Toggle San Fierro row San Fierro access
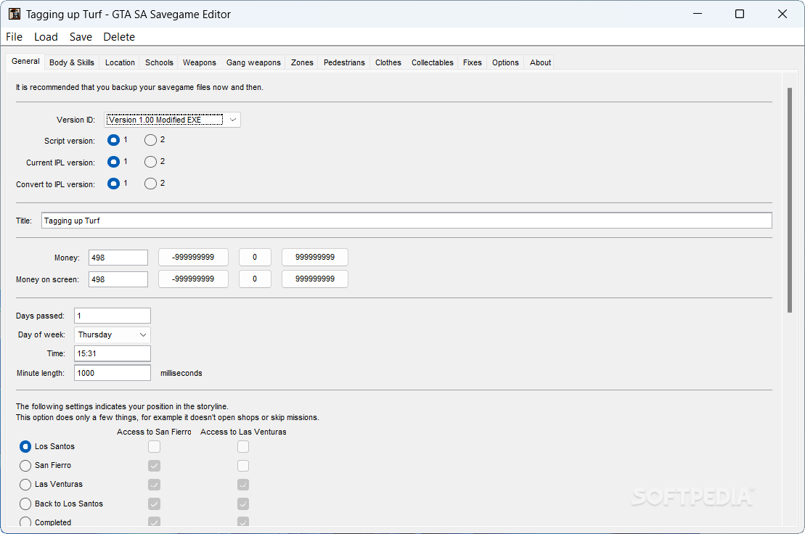805x534 pixels. (154, 466)
